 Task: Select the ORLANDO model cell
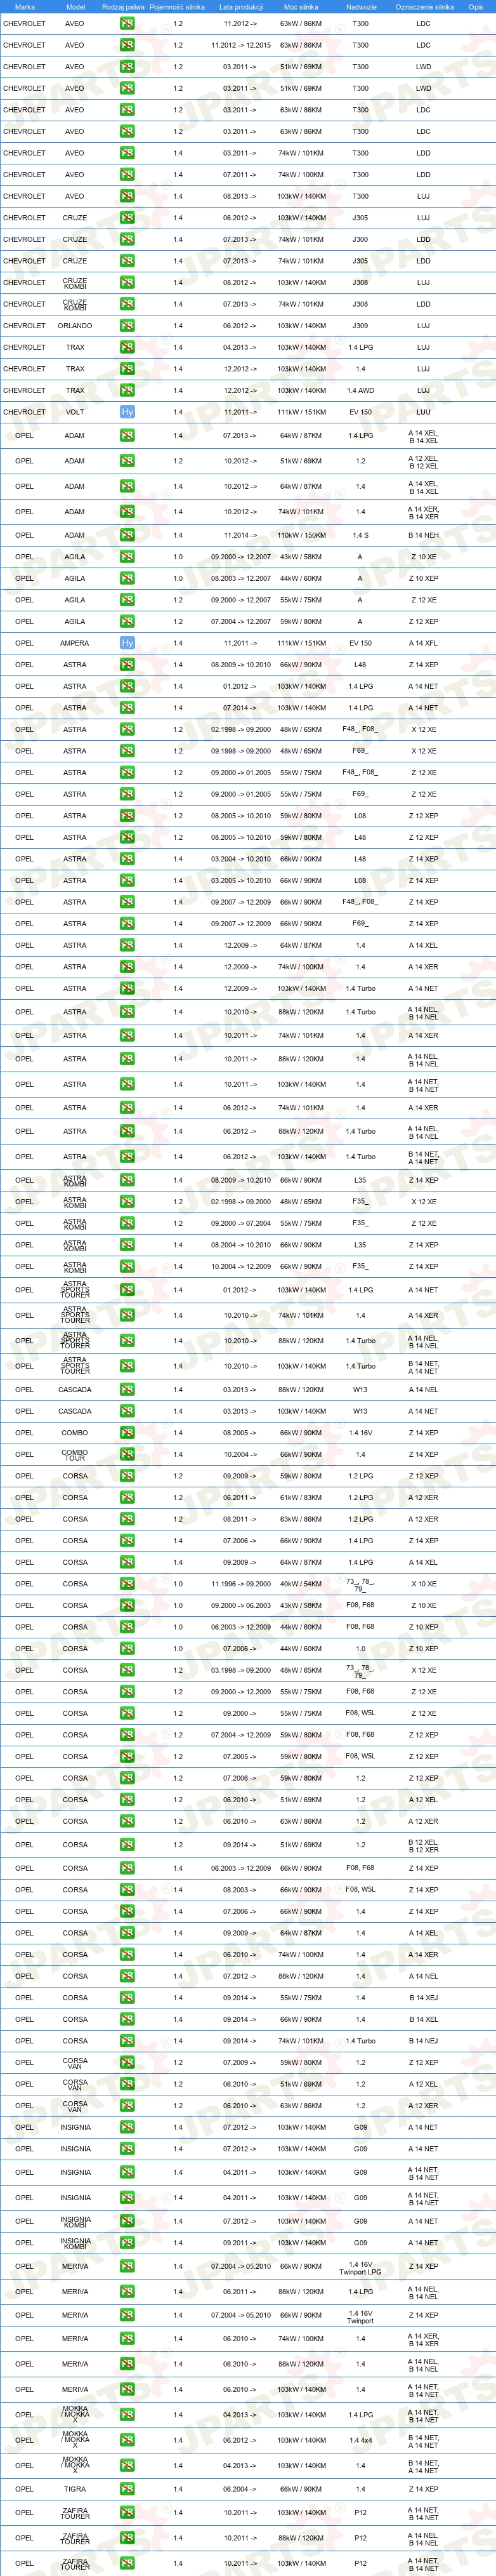(x=75, y=326)
